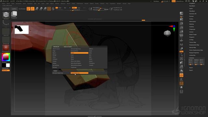This screenshot has height=117, width=208.
Task: Click the Xpose icon at shelf bottom
Action: [181, 92]
